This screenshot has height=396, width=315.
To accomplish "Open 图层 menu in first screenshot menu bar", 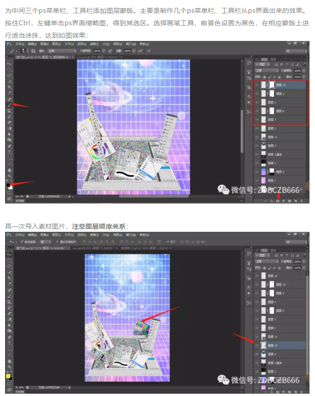I will [56, 44].
